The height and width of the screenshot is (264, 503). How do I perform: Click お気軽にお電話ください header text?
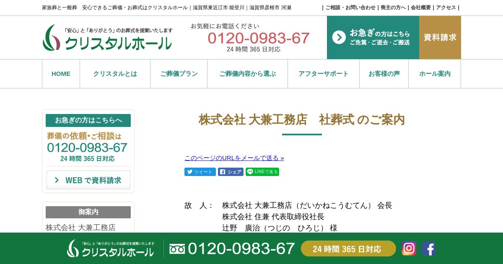[x=225, y=26]
